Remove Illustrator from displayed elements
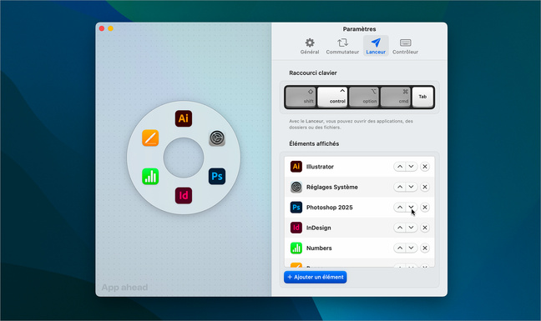 pos(425,167)
